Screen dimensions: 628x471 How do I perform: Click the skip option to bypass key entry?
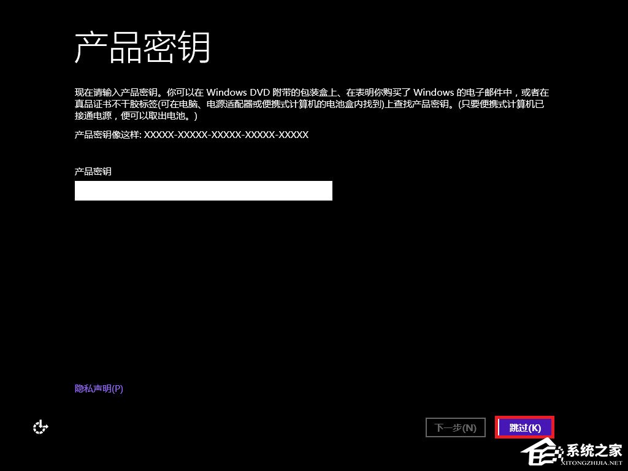[524, 427]
